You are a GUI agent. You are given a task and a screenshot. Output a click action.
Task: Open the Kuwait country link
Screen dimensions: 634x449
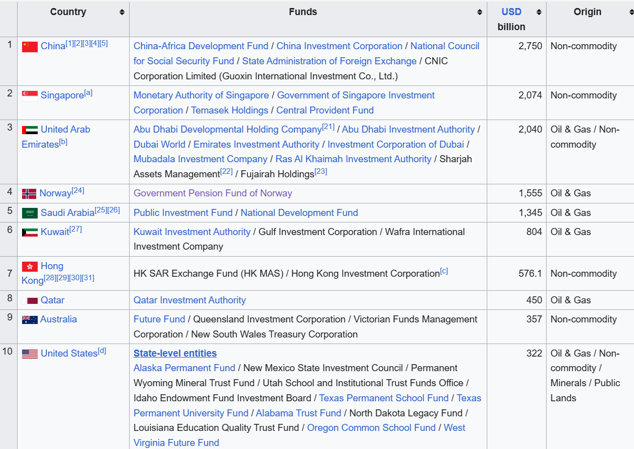55,232
